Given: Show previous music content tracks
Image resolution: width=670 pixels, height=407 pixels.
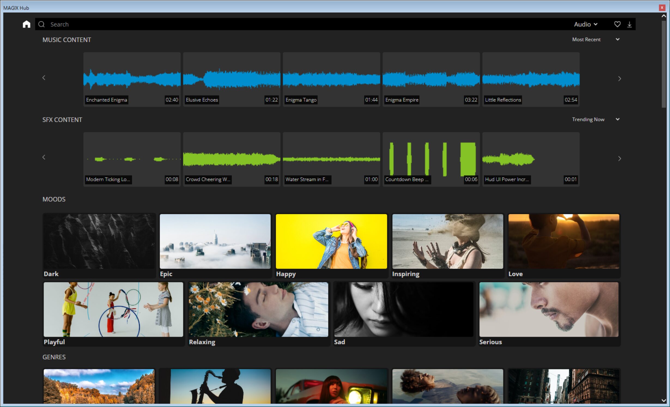Looking at the screenshot, I should [44, 78].
